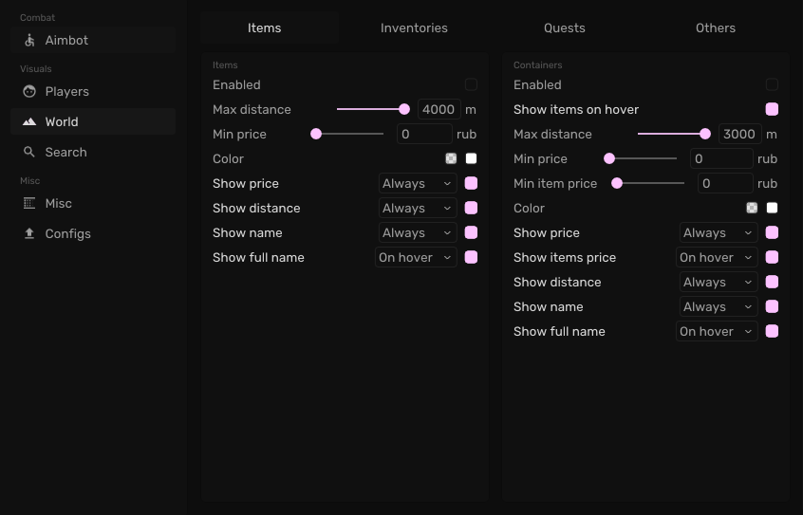Click the Items color transparency icon
Image resolution: width=803 pixels, height=515 pixels.
(x=451, y=159)
